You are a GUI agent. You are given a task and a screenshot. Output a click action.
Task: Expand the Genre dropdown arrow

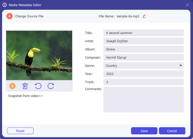pyautogui.click(x=181, y=66)
